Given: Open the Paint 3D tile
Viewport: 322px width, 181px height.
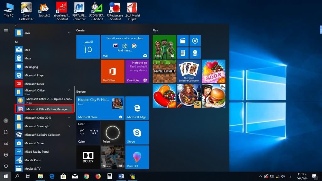Looking at the screenshot, I should (137, 157).
